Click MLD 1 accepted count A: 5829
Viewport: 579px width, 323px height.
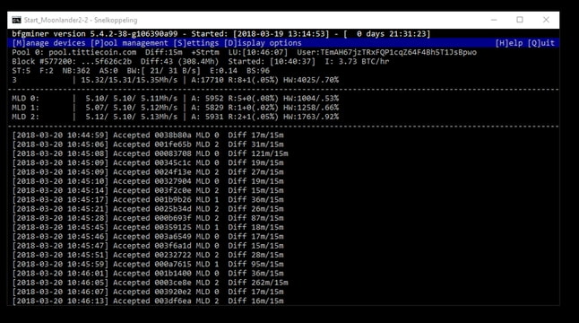pyautogui.click(x=207, y=108)
